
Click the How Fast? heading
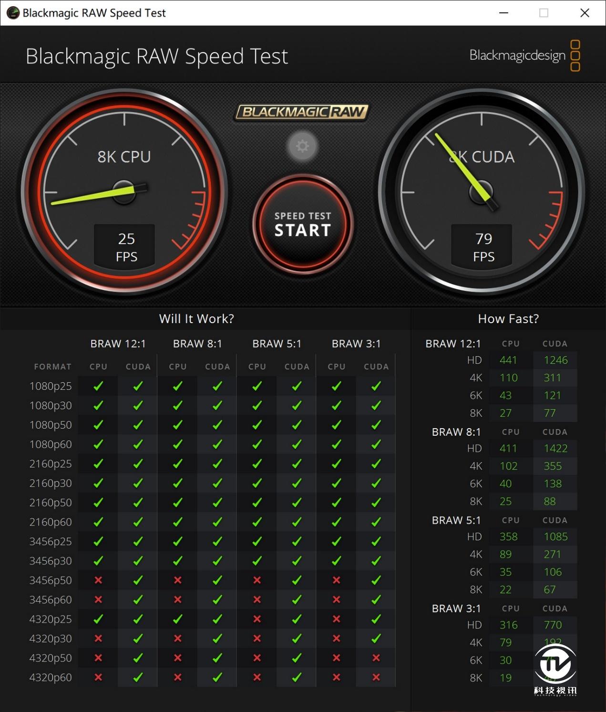508,319
